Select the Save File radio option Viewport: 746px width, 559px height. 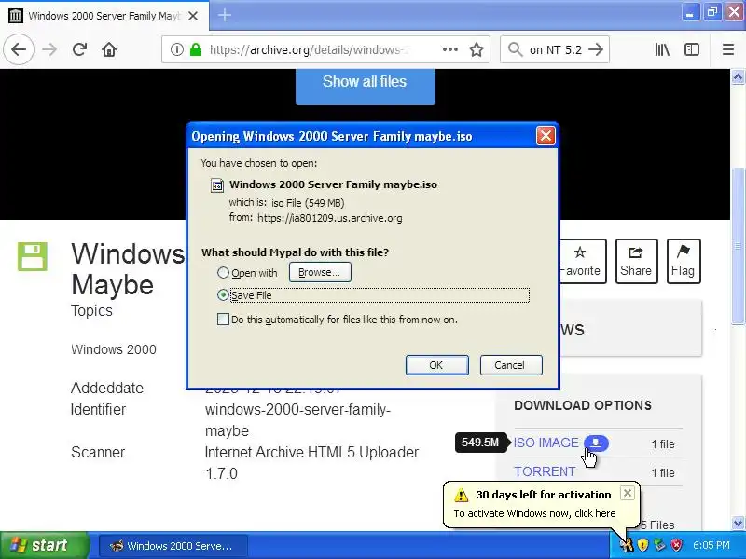pyautogui.click(x=223, y=295)
